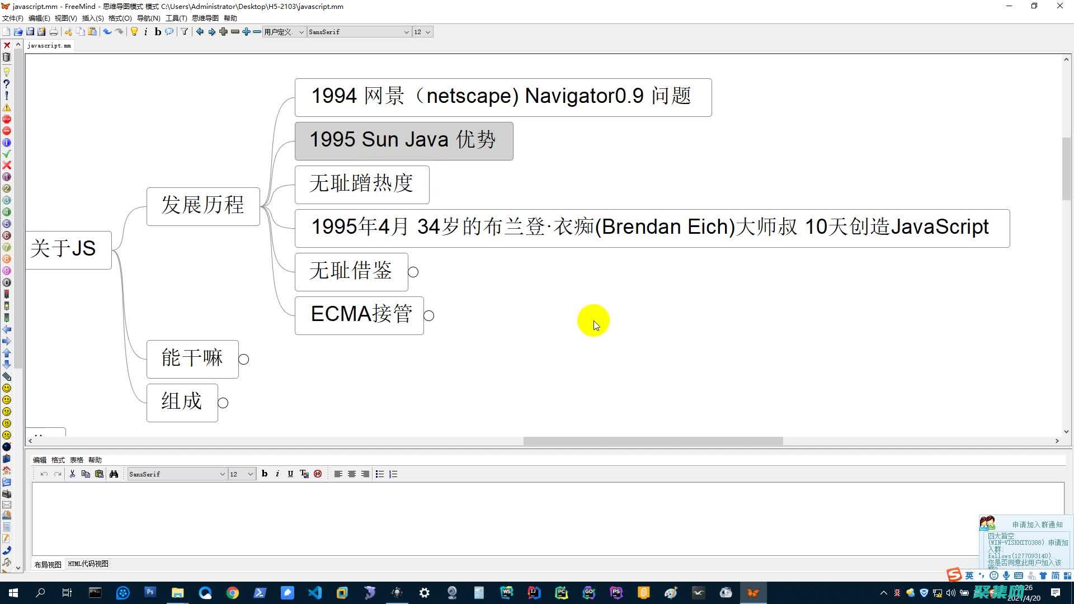
Task: Open the 用户定义 style dropdown
Action: pos(284,32)
